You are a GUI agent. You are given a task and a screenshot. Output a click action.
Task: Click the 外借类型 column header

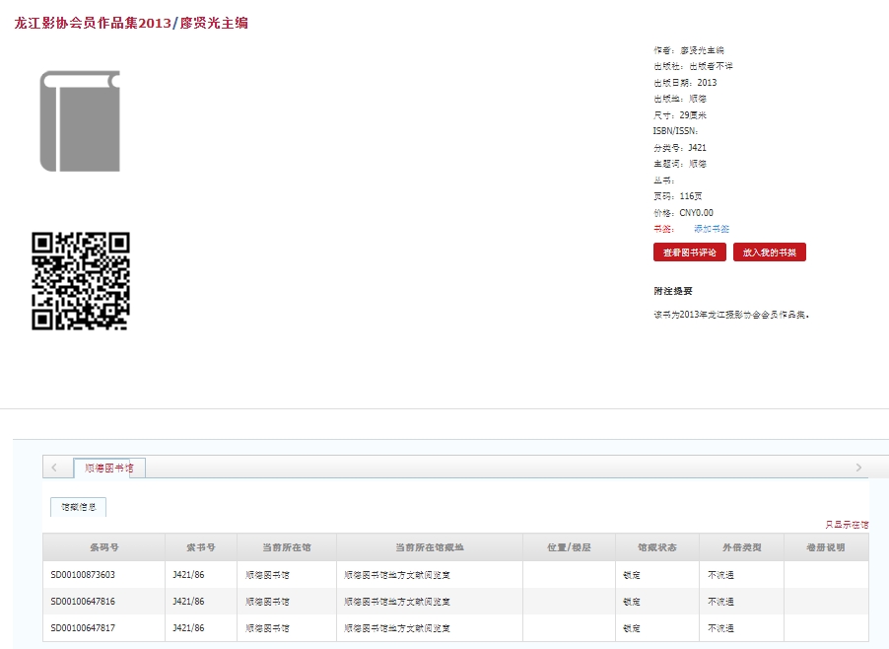[741, 547]
